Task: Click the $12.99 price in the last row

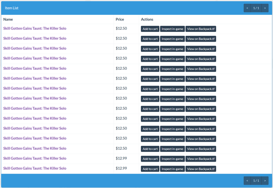Action: 121,168
